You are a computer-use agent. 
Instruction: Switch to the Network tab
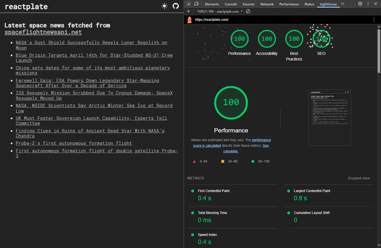point(267,4)
